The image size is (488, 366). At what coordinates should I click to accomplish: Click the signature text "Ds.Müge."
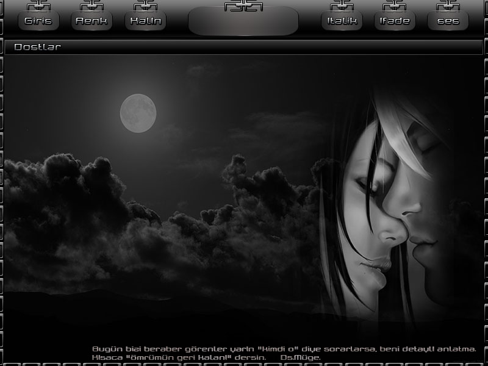300,357
